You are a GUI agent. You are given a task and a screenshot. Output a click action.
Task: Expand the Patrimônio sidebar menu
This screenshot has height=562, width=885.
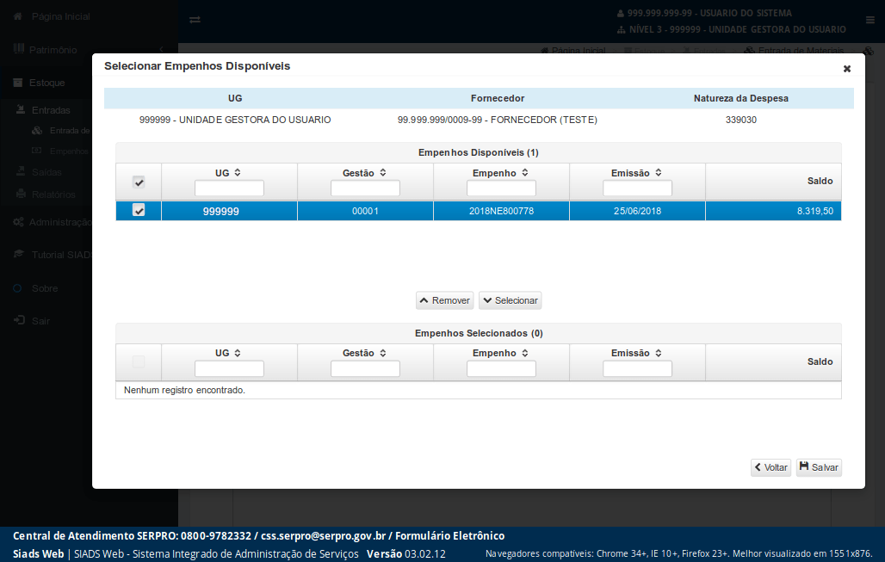(x=53, y=50)
